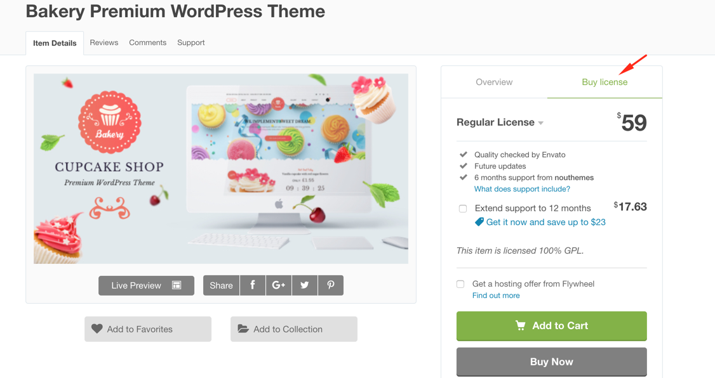Check the Flywheel hosting offer box

click(x=460, y=284)
